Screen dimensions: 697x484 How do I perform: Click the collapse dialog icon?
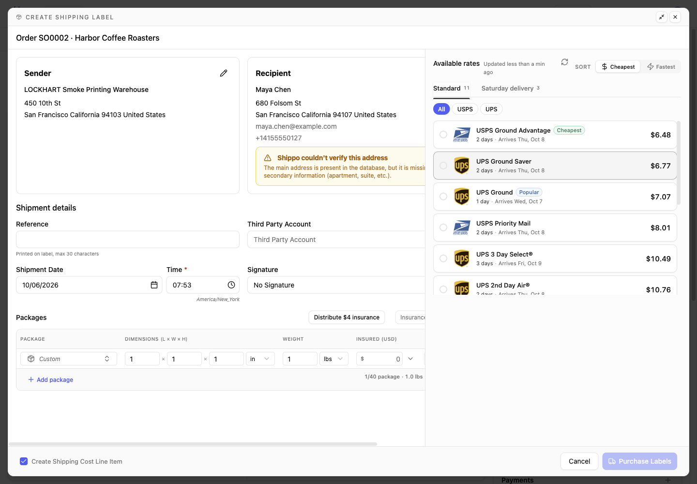tap(662, 17)
